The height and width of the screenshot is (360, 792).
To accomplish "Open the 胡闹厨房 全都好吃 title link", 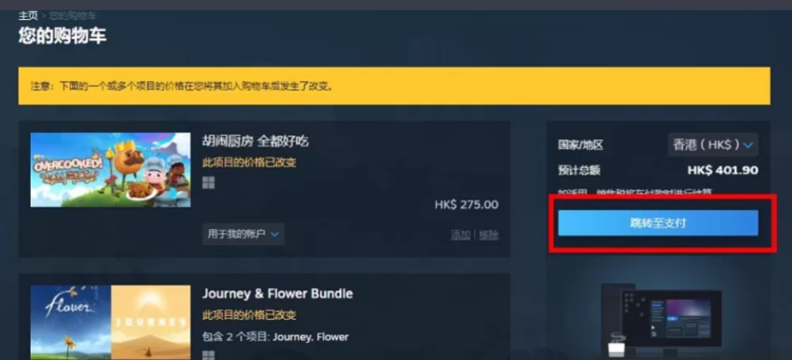I will [x=255, y=141].
